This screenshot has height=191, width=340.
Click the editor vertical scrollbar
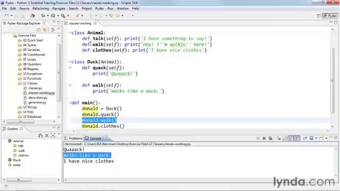pyautogui.click(x=333, y=80)
